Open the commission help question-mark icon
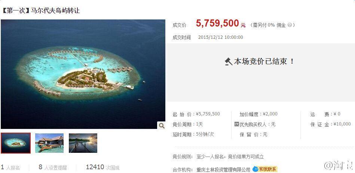 pos(289,25)
